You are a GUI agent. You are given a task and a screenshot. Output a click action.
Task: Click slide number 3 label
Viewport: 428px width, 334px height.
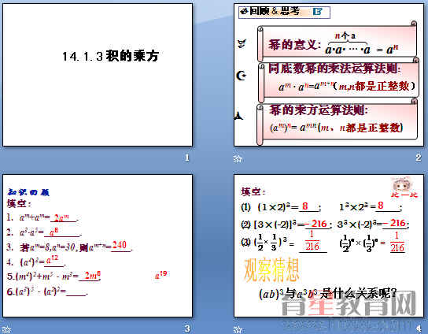tap(187, 328)
